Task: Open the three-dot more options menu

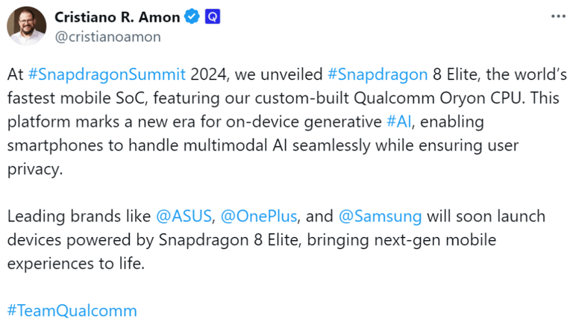Action: pyautogui.click(x=558, y=16)
